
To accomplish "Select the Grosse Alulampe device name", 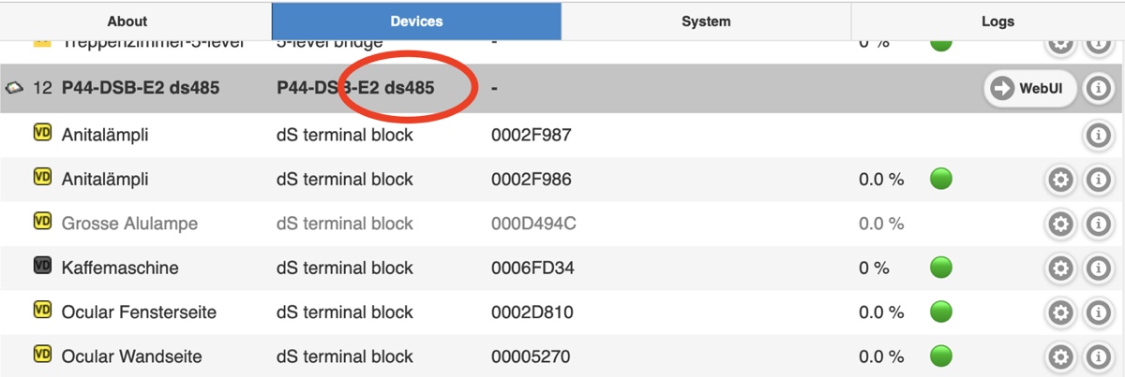I will coord(129,224).
